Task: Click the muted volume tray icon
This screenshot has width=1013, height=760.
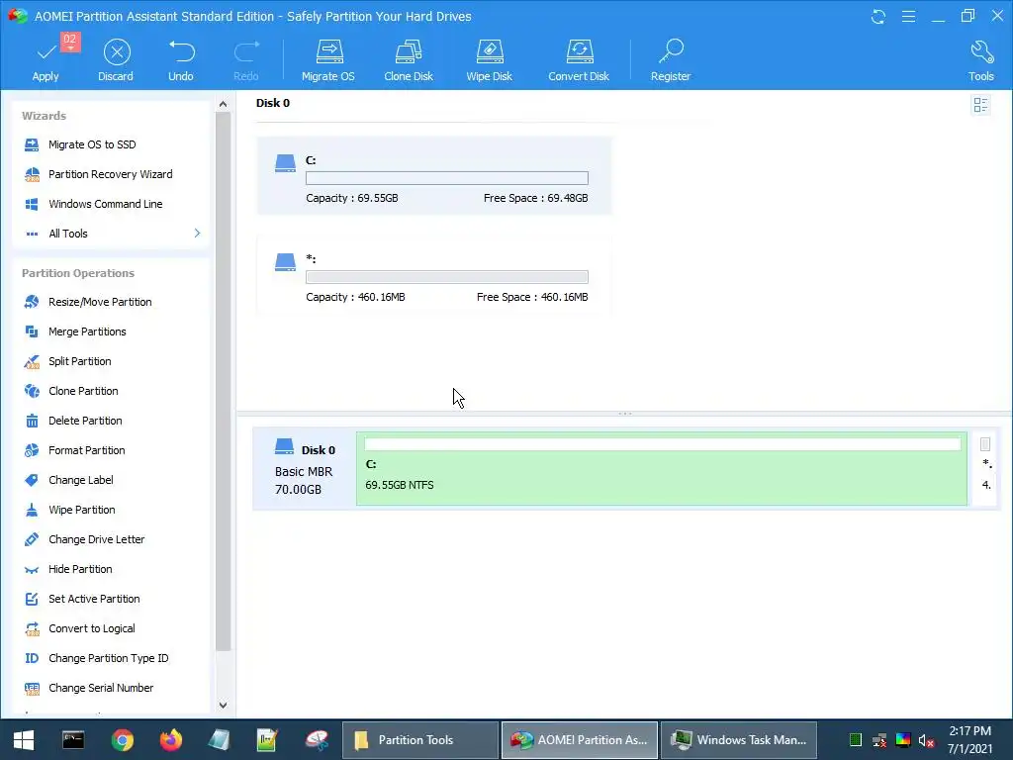Action: [926, 740]
